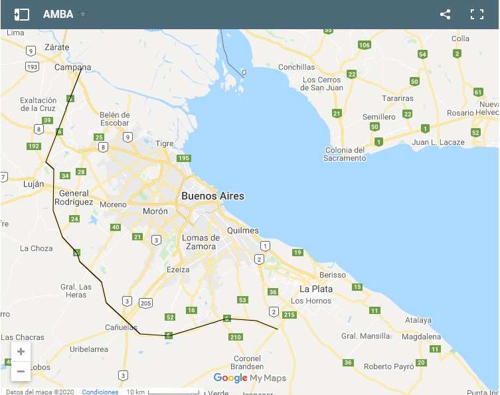
Task: Click the Luján town label
Action: [33, 185]
